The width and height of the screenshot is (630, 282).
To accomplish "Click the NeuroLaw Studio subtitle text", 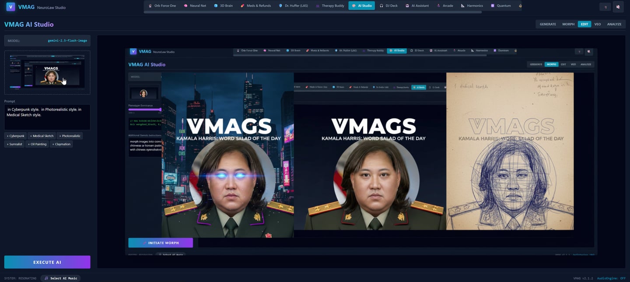I will coord(52,7).
